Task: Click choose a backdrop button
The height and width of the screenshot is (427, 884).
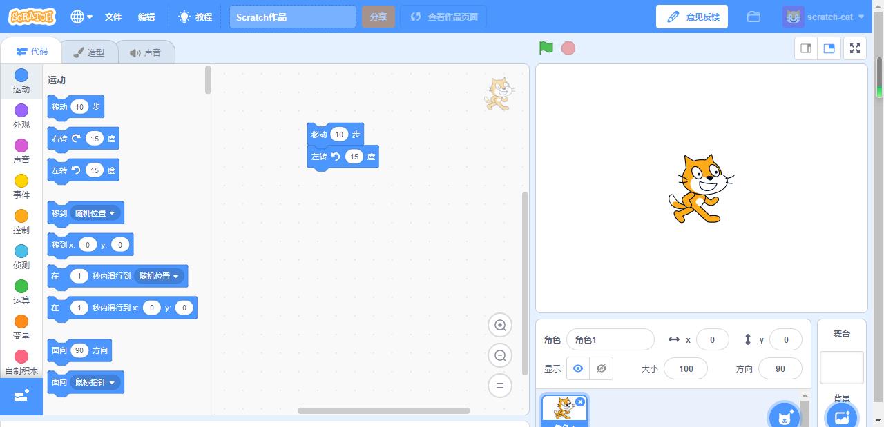Action: pyautogui.click(x=842, y=417)
